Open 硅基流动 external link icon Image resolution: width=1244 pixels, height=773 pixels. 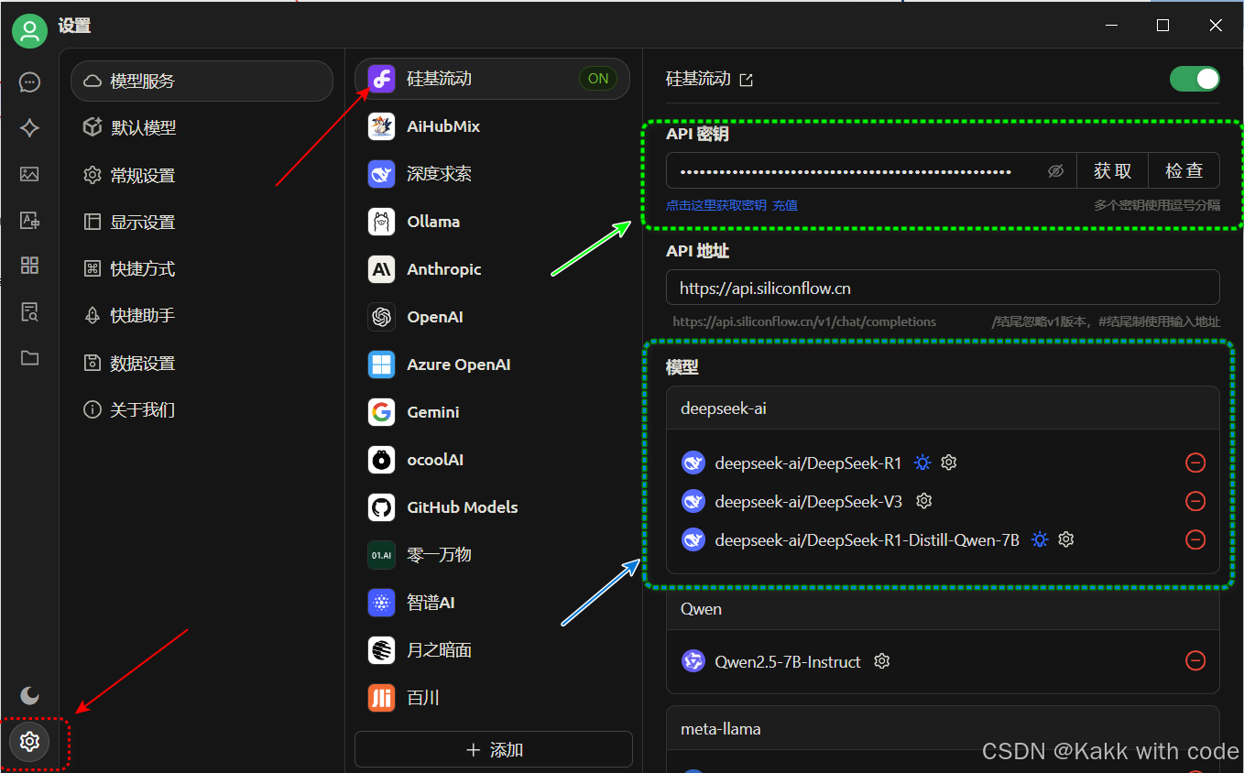[x=746, y=80]
